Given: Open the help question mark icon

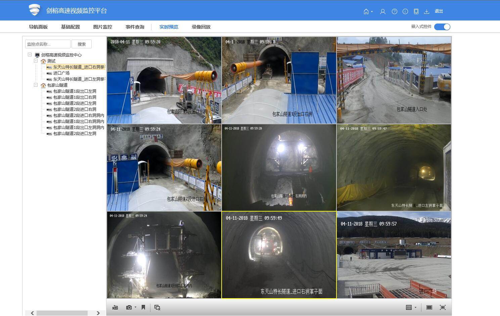Looking at the screenshot, I should 394,11.
